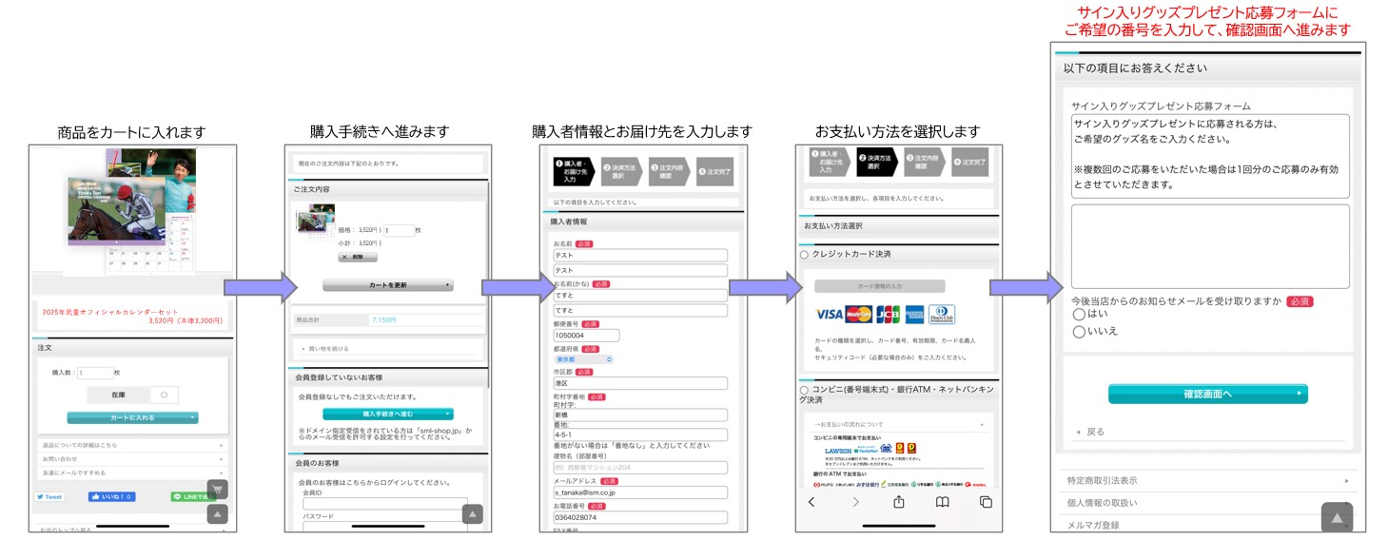Tap the Safari forward arrow
The width and height of the screenshot is (1388, 540).
click(855, 502)
